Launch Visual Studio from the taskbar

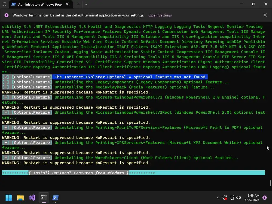32,198
